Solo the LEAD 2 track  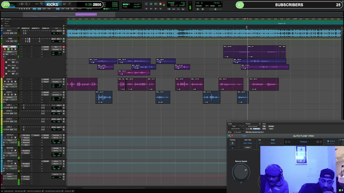tap(12, 95)
